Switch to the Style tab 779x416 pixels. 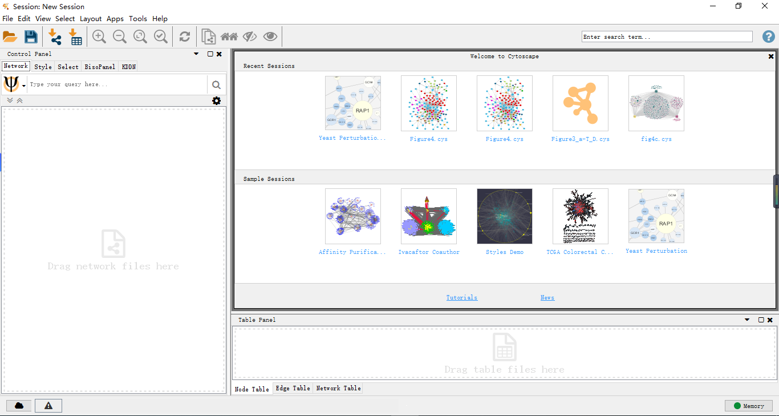tap(43, 67)
